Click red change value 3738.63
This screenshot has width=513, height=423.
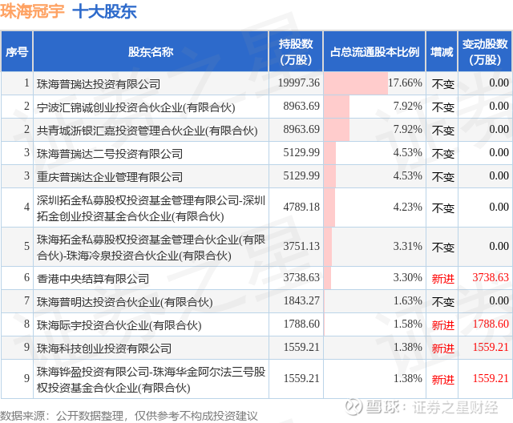pyautogui.click(x=491, y=277)
